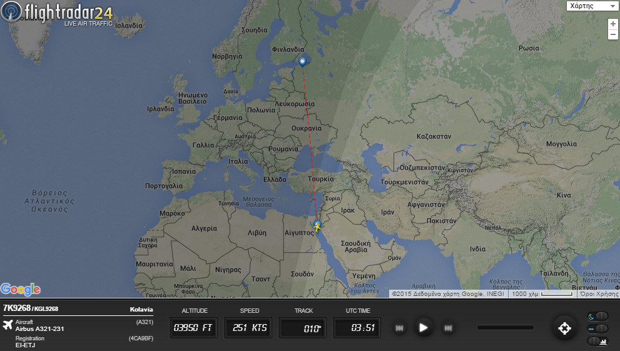Zoom in with the plus button
This screenshot has height=351, width=620.
click(613, 24)
